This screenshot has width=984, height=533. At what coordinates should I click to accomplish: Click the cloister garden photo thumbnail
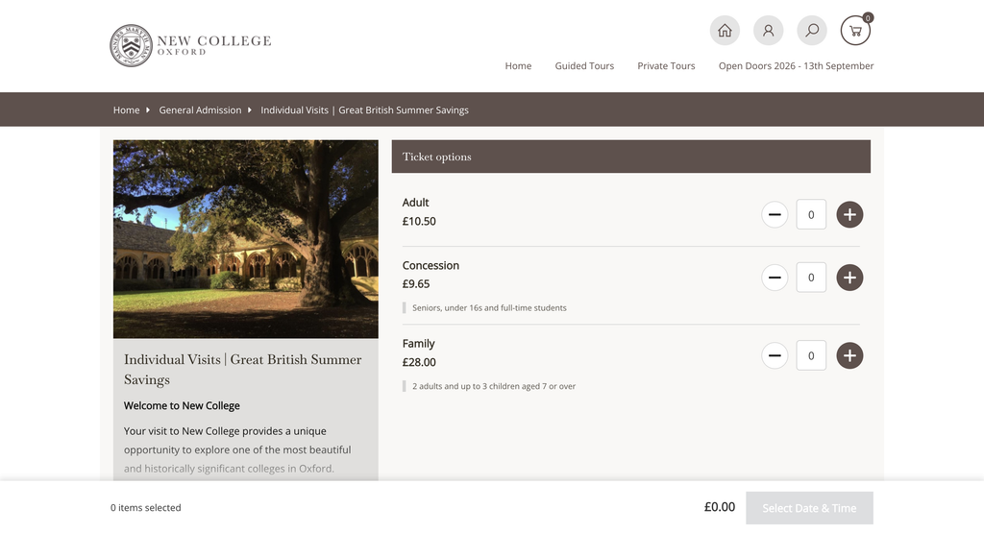click(x=245, y=239)
